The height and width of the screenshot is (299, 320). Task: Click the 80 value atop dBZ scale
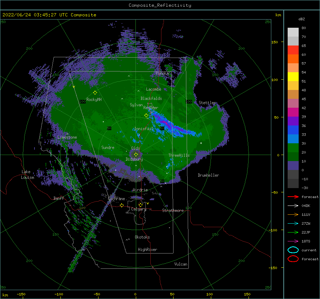click(x=304, y=28)
